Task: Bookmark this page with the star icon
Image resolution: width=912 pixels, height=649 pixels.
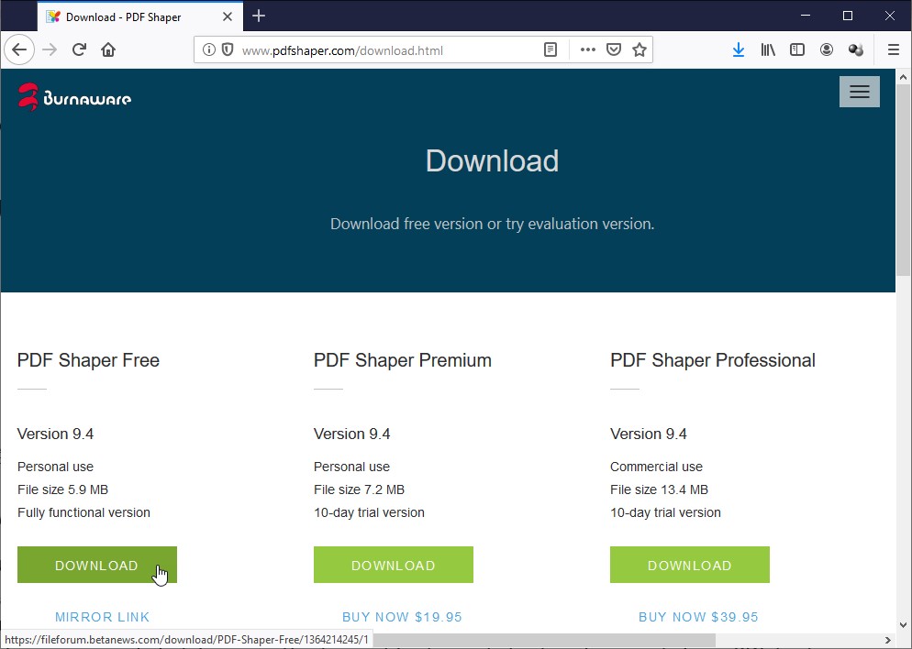Action: pyautogui.click(x=640, y=50)
